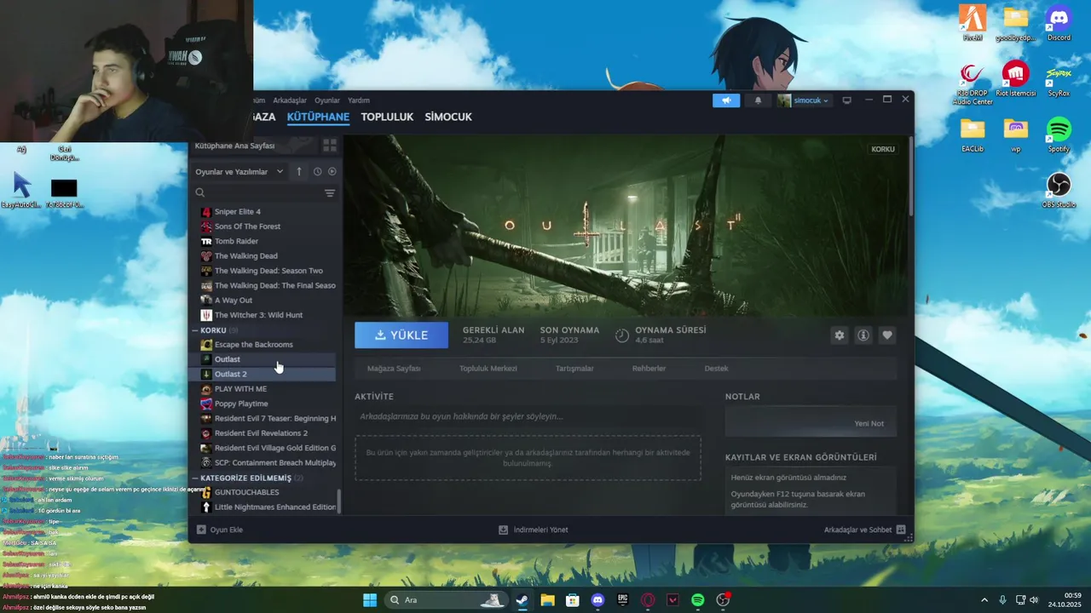Switch Steam to Big Picture mode icon
The image size is (1091, 613).
pyautogui.click(x=846, y=100)
